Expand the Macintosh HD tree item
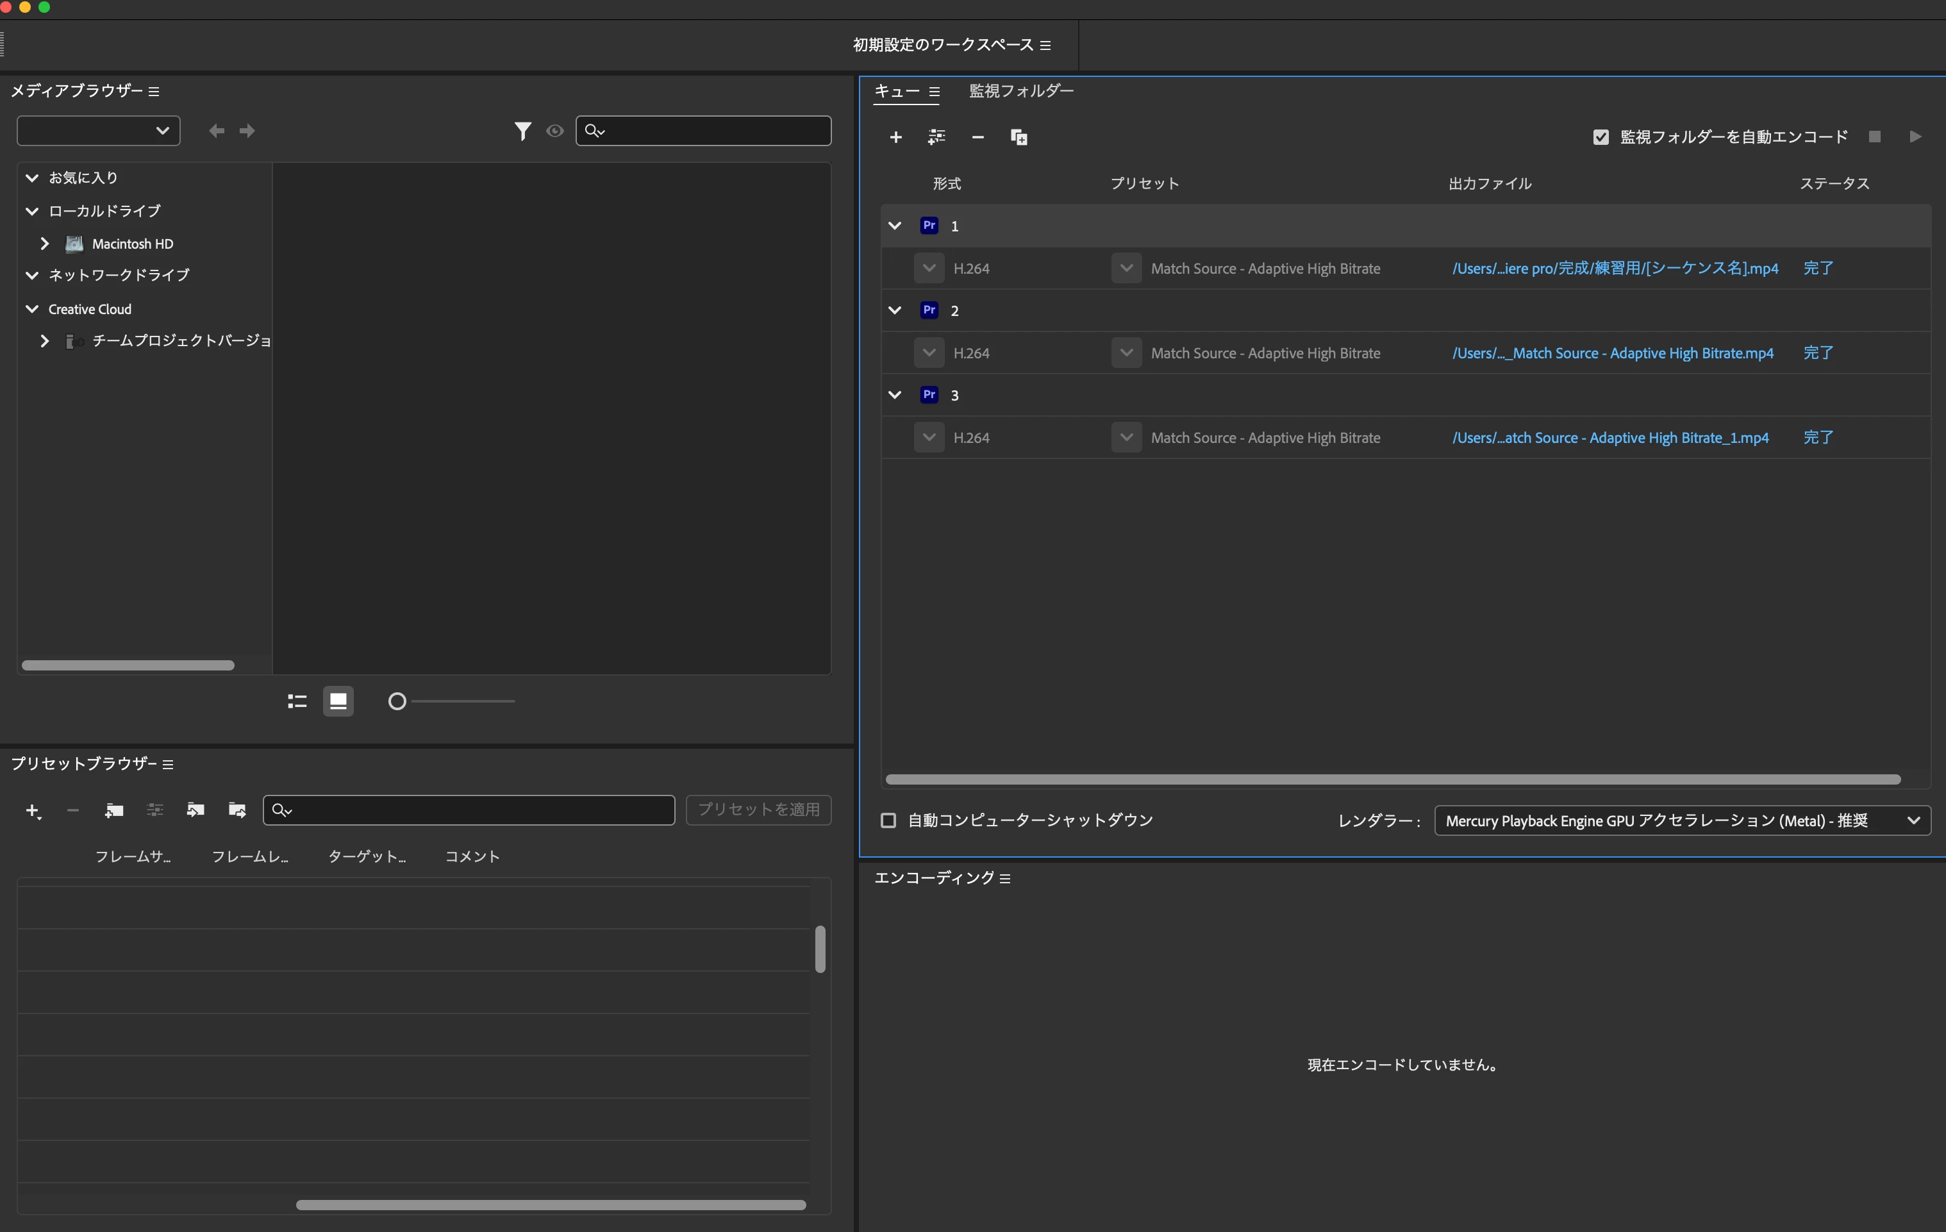This screenshot has width=1946, height=1232. pyautogui.click(x=44, y=244)
